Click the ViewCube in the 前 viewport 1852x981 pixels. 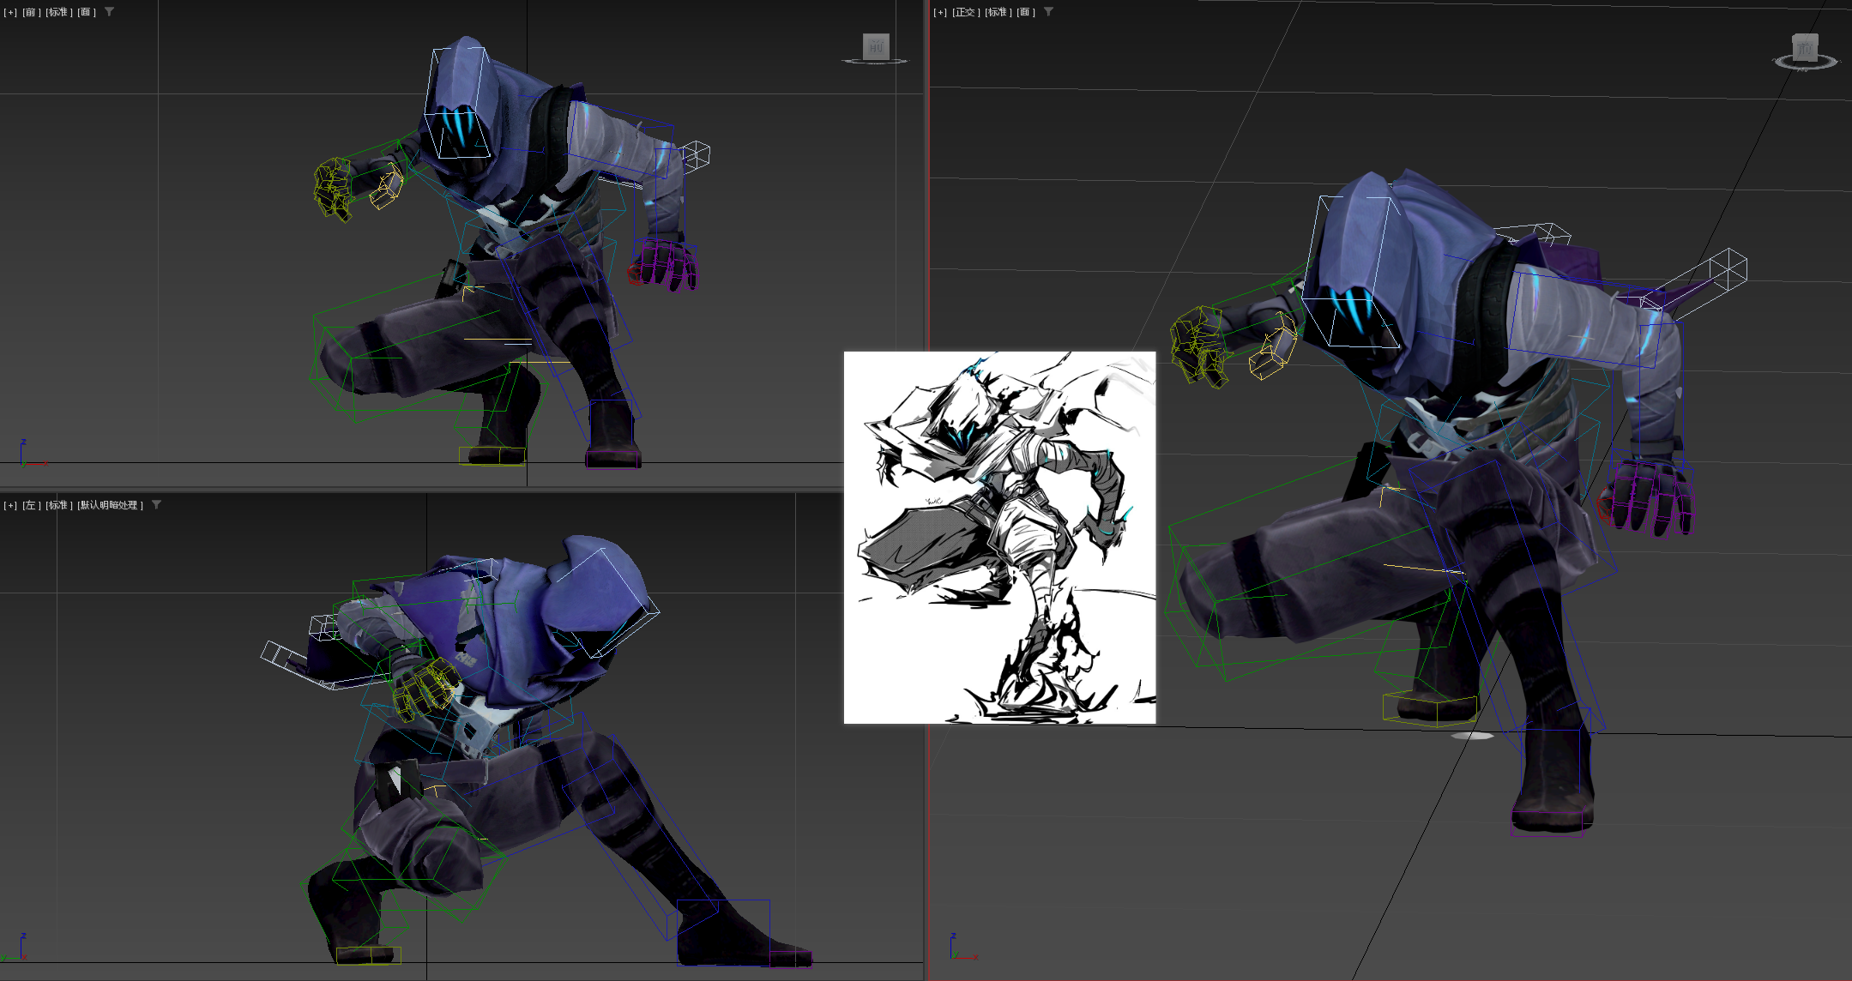point(876,49)
